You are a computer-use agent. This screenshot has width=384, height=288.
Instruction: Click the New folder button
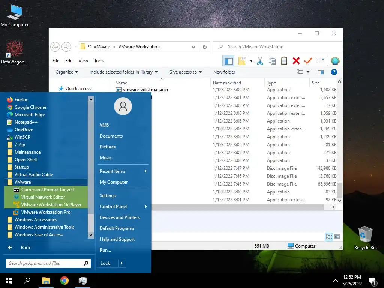[224, 72]
